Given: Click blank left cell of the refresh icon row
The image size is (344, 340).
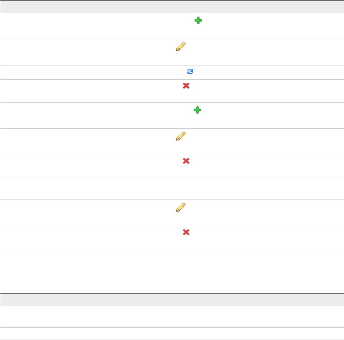Looking at the screenshot, I should click(x=86, y=72).
